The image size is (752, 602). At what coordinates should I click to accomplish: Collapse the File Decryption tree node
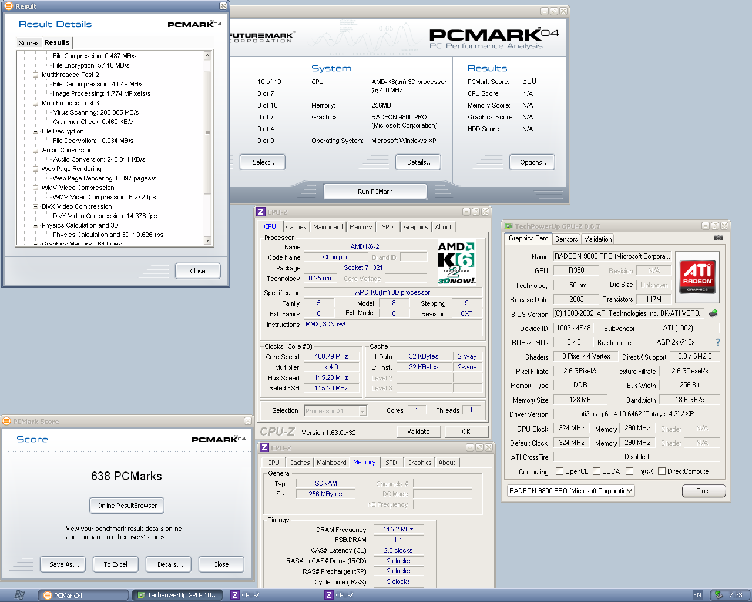click(35, 131)
